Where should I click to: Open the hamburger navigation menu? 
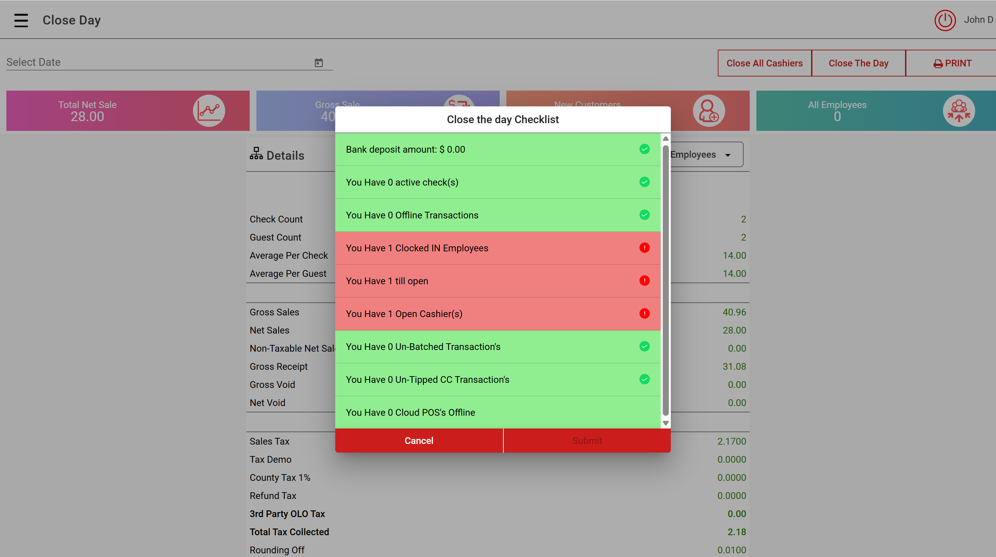(x=21, y=20)
